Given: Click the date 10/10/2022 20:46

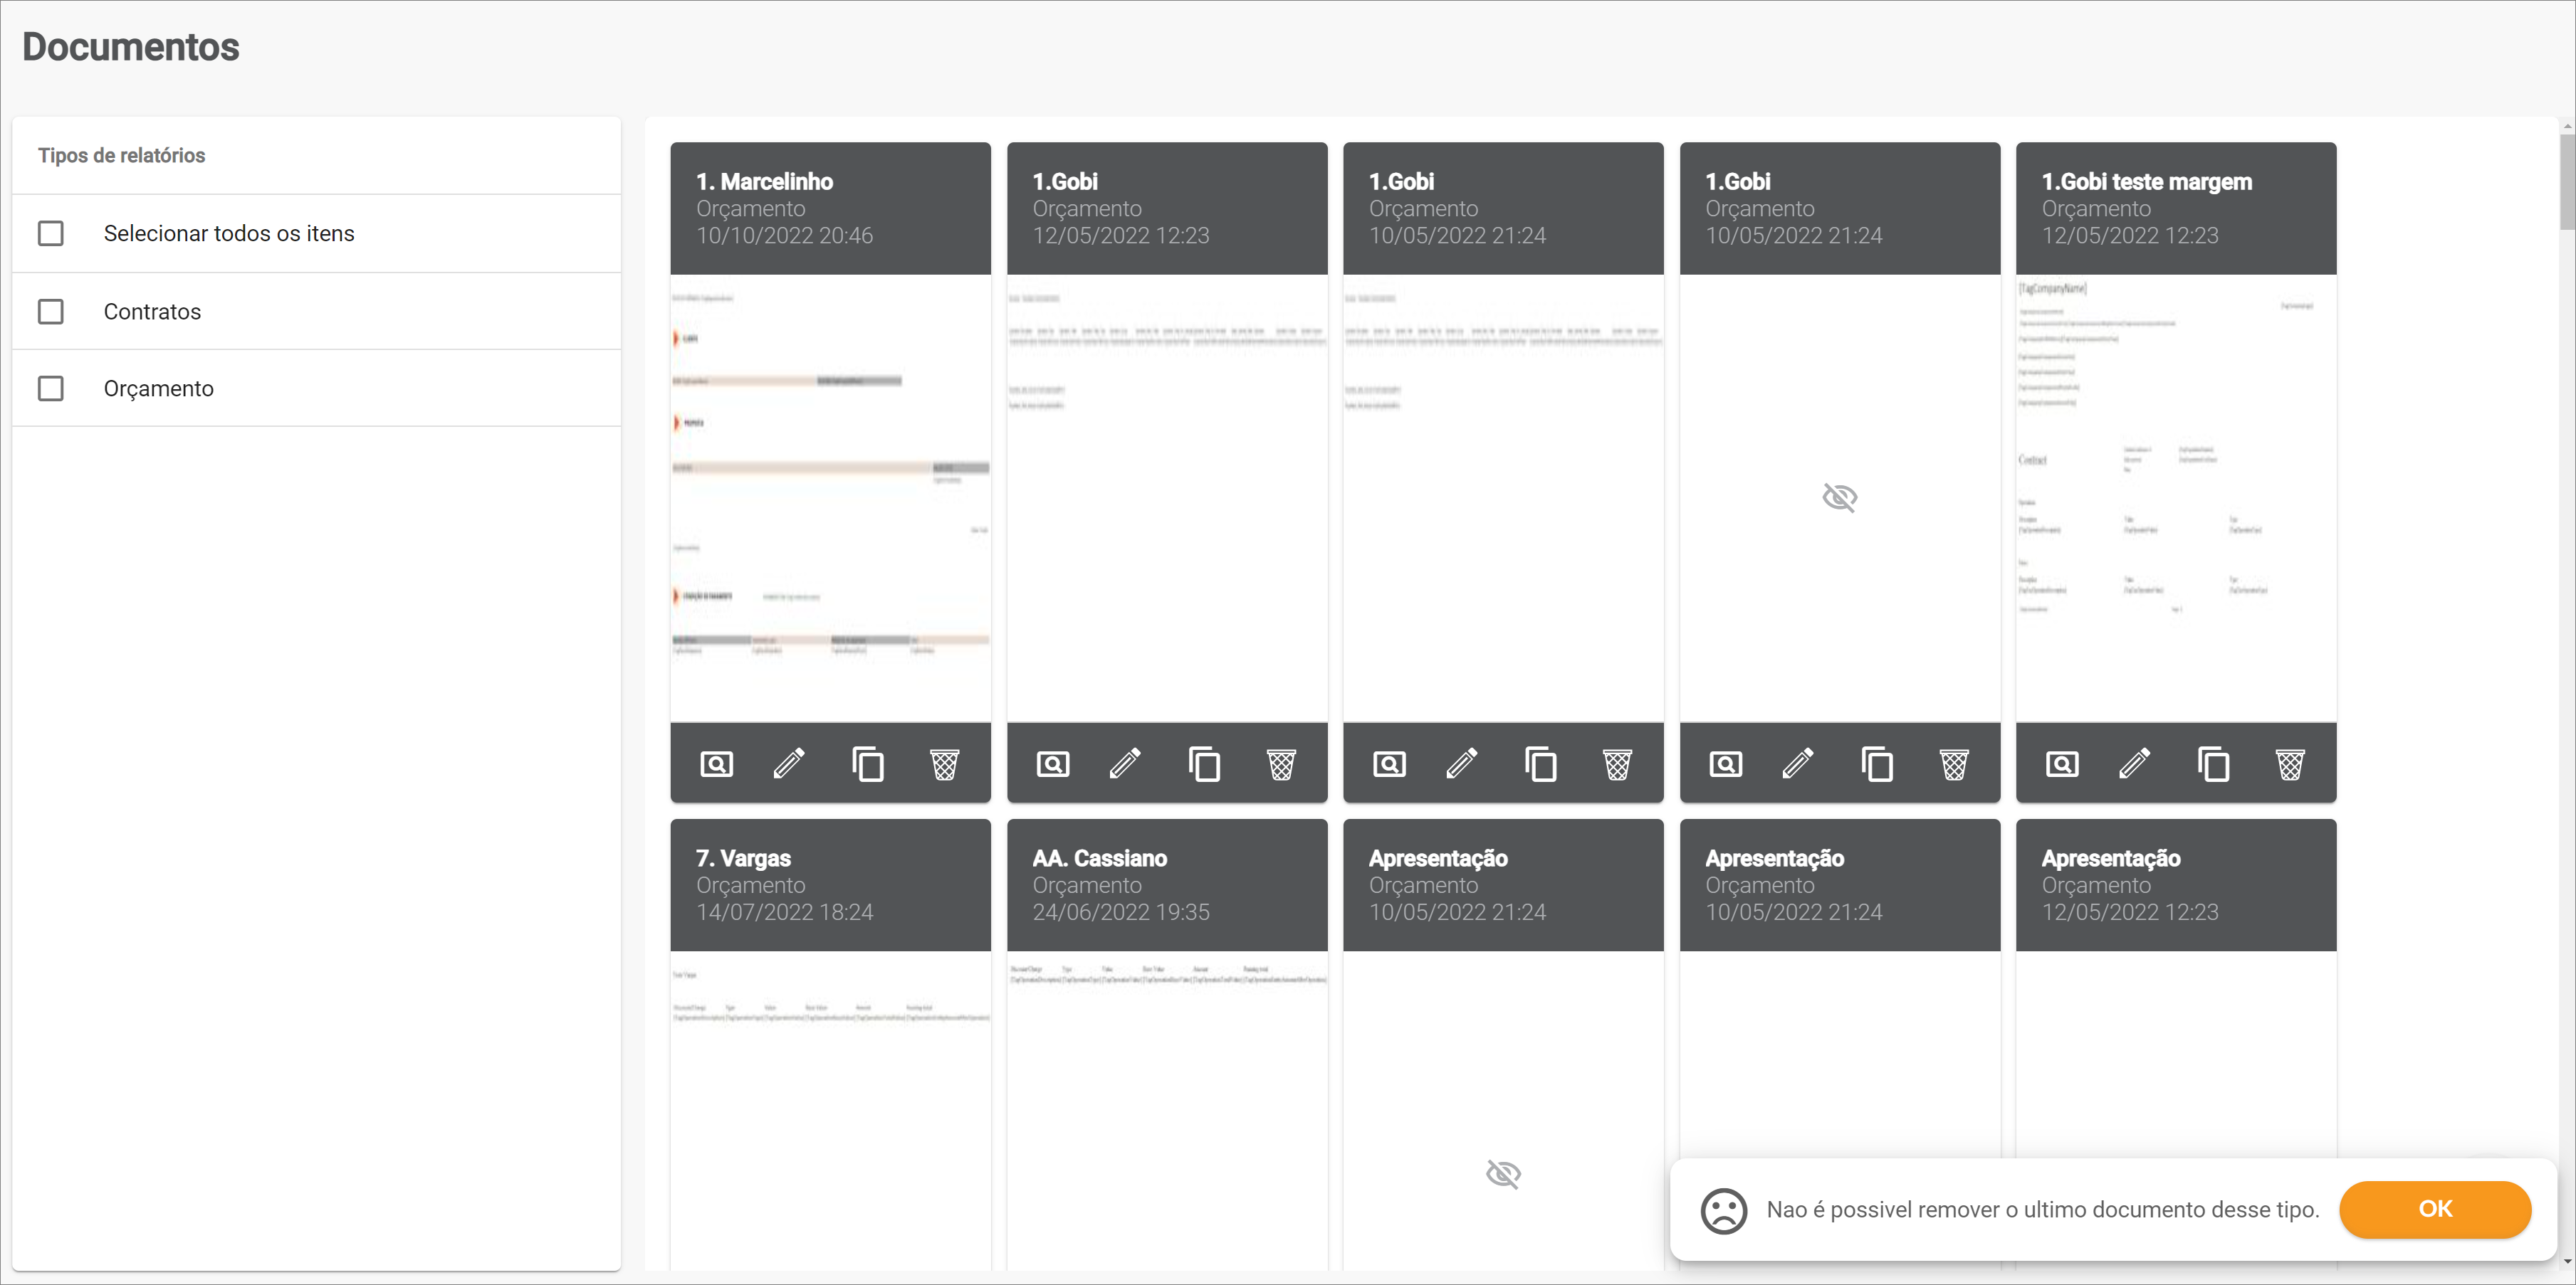Looking at the screenshot, I should point(784,236).
